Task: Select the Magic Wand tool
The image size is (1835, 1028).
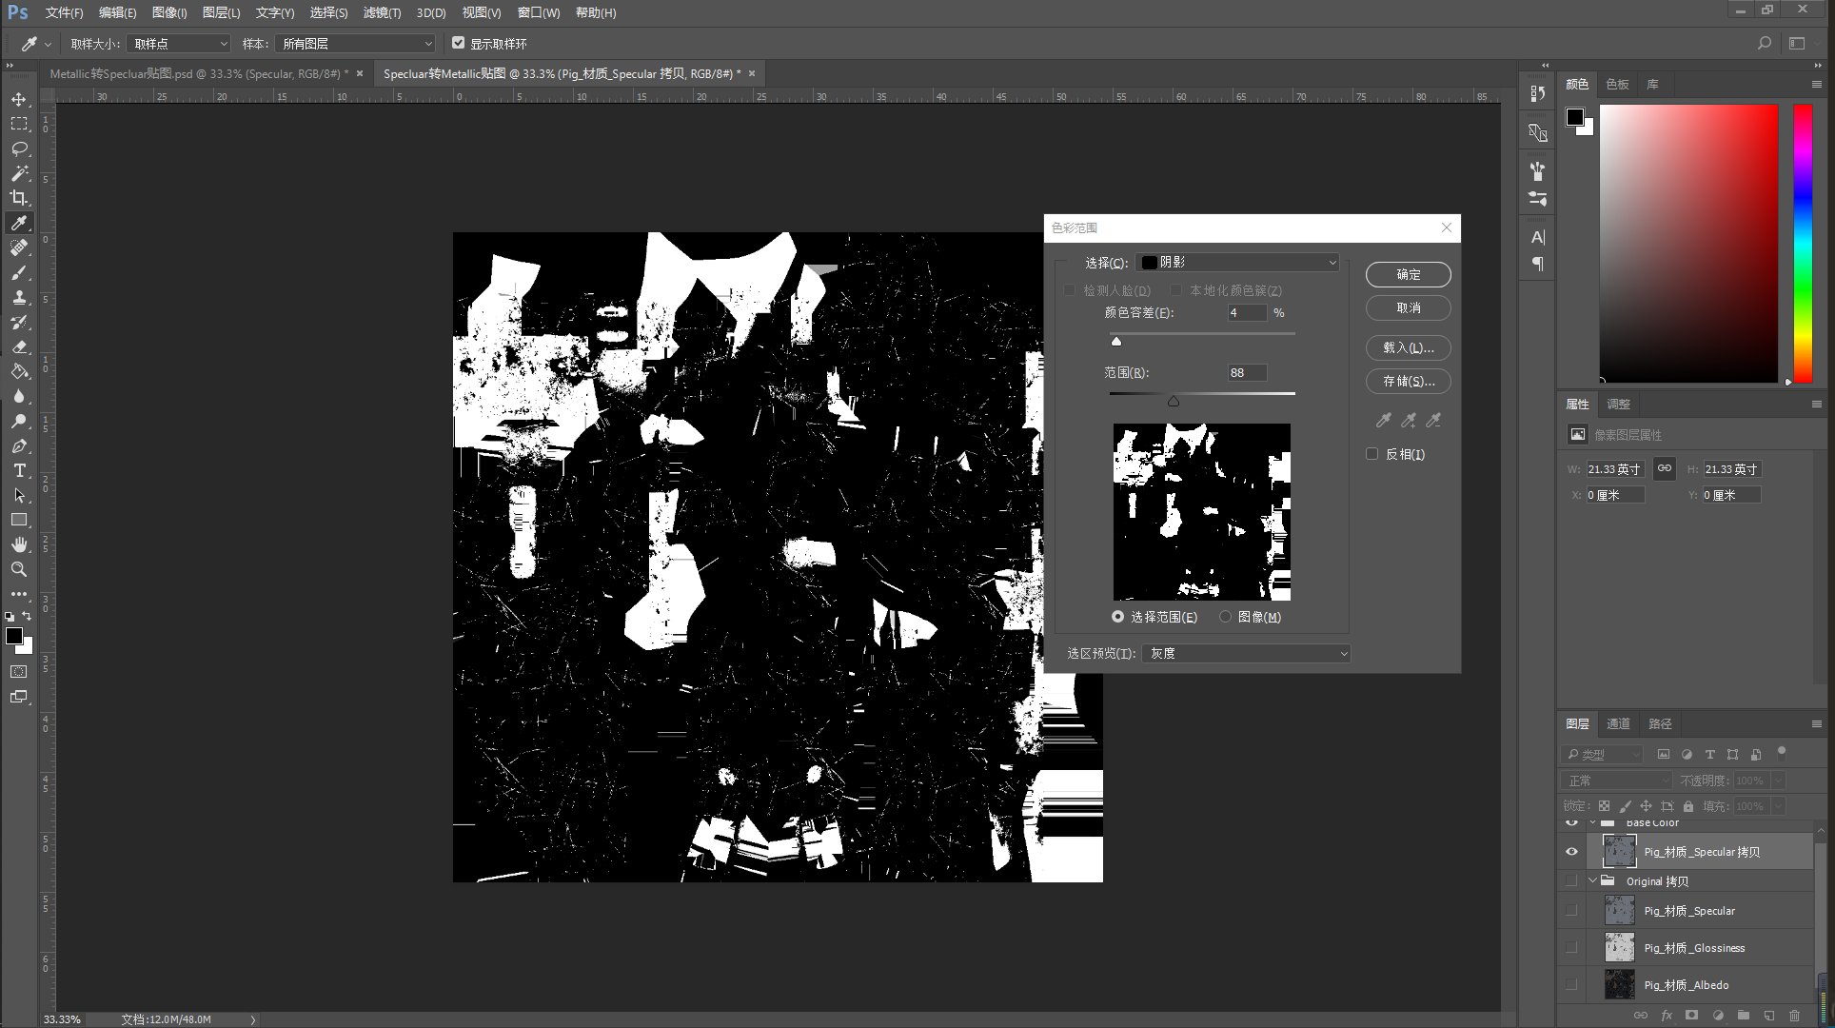Action: coord(19,173)
